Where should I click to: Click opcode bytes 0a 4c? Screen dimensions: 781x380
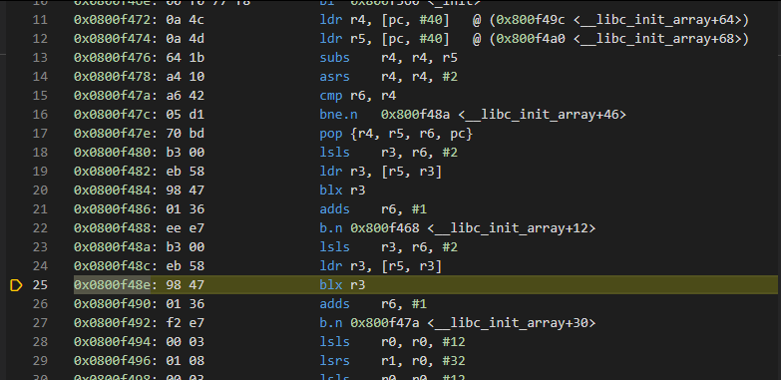click(186, 20)
